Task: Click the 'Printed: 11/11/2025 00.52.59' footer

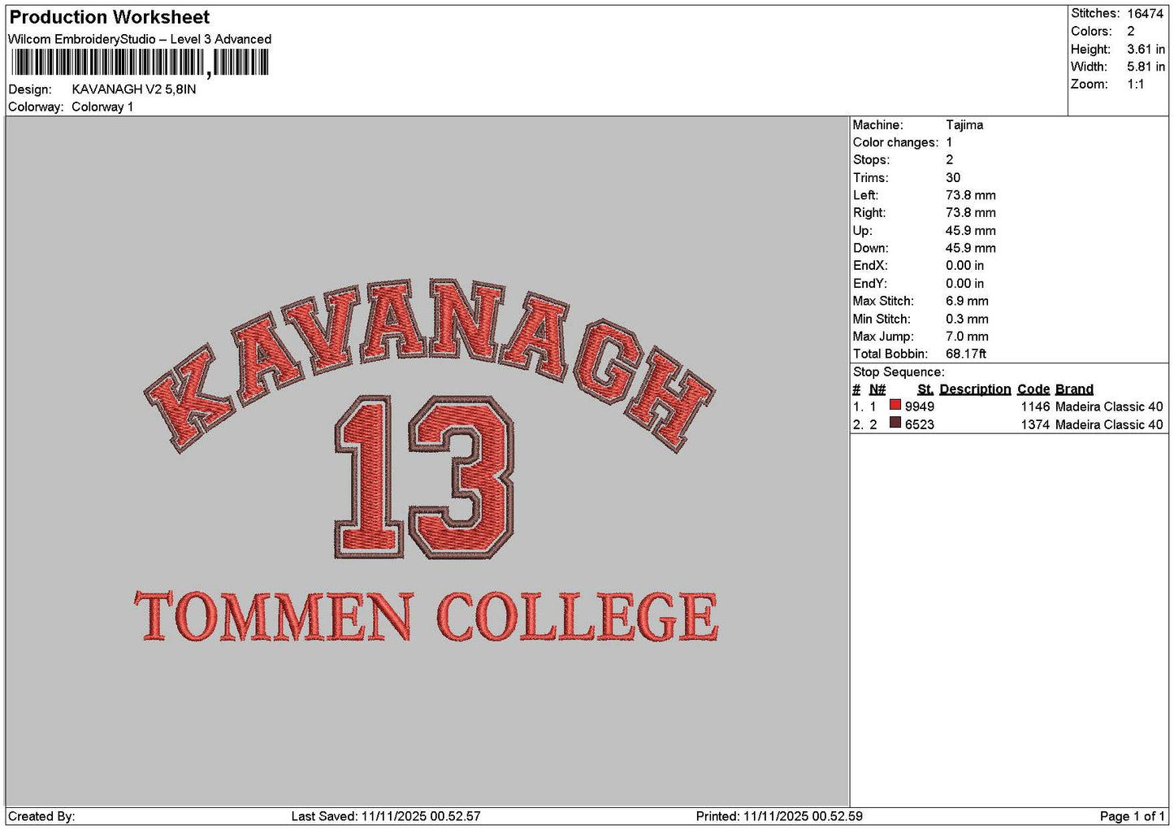Action: tap(779, 816)
